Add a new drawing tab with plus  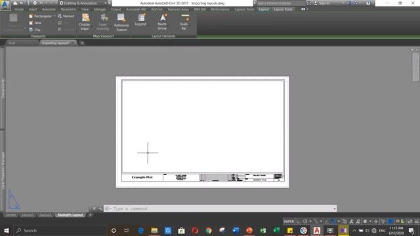click(82, 43)
